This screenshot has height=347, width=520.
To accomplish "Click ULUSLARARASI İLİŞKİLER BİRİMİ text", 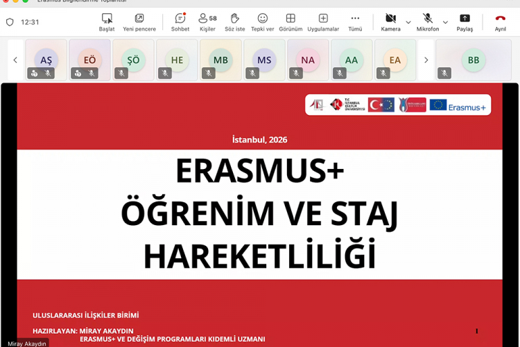I will [85, 315].
